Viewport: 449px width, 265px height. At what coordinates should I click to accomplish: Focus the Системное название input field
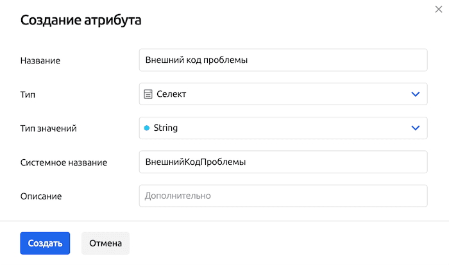(x=282, y=162)
